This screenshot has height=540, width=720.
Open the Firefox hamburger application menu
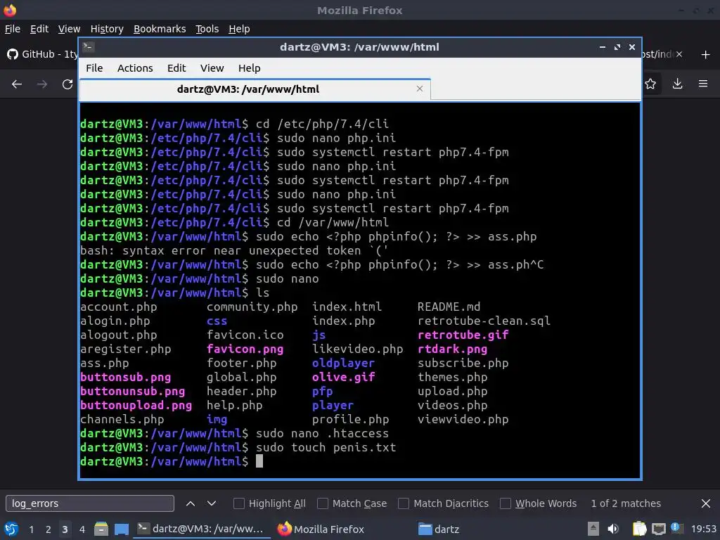703,84
